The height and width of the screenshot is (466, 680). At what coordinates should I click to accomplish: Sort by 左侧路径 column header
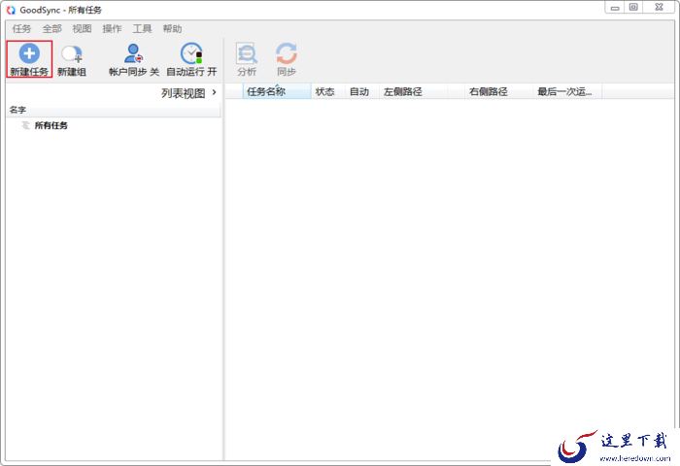[422, 91]
